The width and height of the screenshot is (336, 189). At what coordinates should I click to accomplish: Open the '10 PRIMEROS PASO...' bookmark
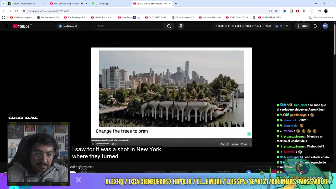click(270, 18)
